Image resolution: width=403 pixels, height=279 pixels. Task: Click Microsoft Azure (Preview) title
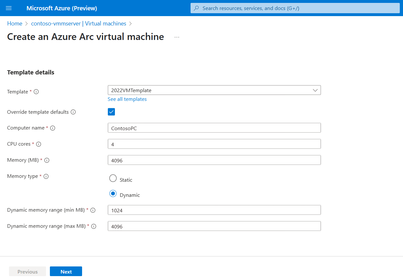pyautogui.click(x=62, y=8)
